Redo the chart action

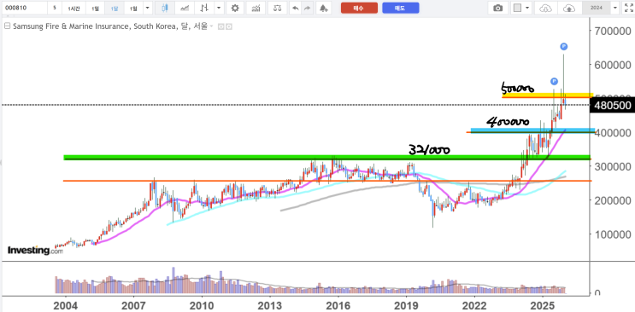tap(308, 8)
